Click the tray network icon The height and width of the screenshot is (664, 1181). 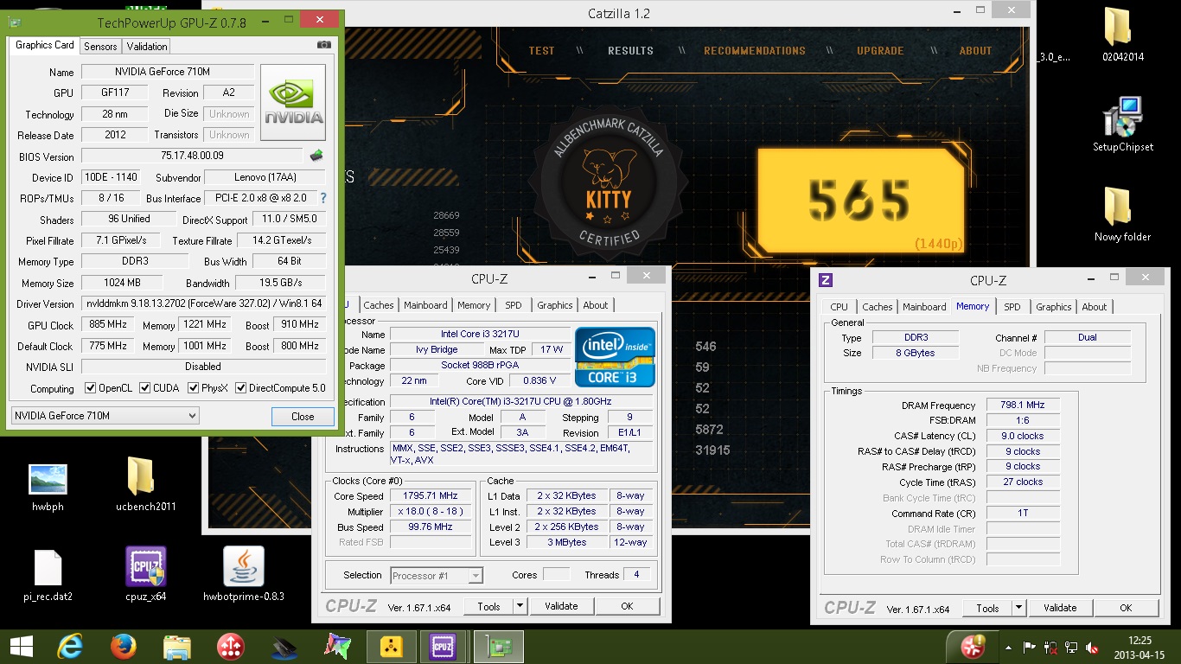click(1071, 647)
